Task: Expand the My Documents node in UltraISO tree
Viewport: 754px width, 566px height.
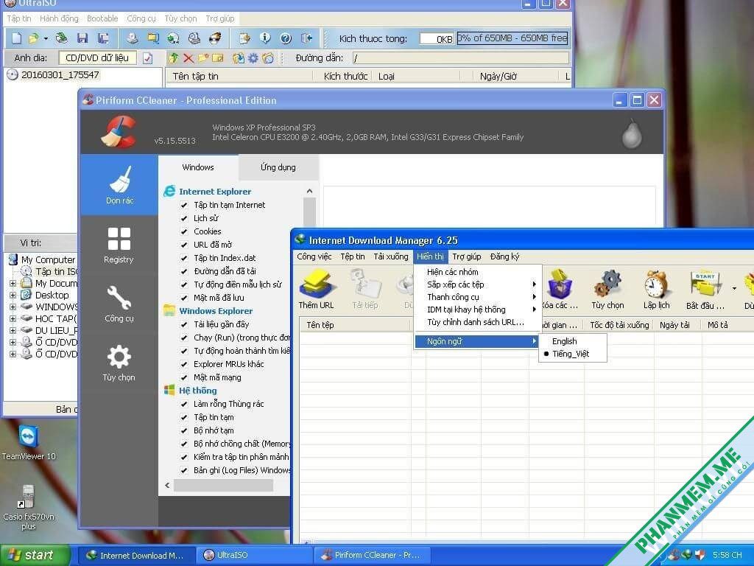Action: coord(13,283)
